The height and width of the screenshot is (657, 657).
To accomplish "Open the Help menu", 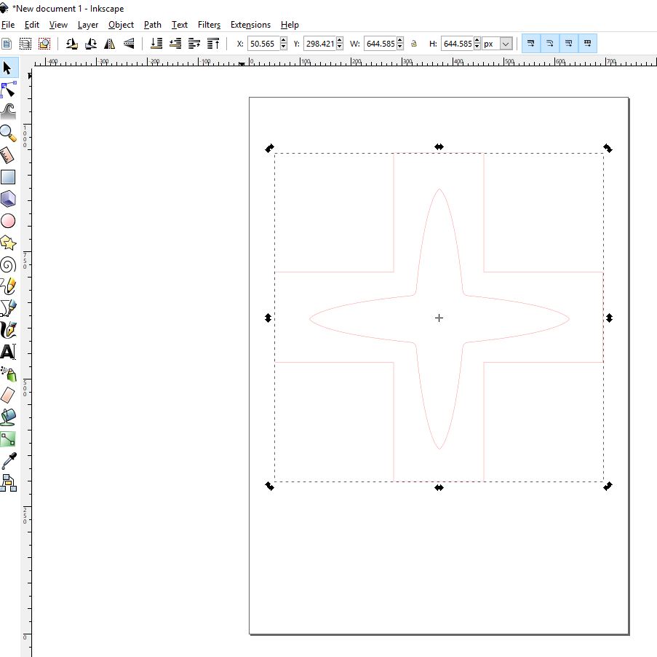I will click(290, 25).
